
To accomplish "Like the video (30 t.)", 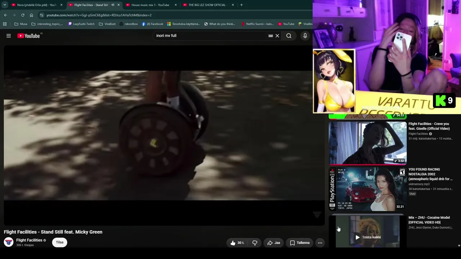I will click(237, 243).
